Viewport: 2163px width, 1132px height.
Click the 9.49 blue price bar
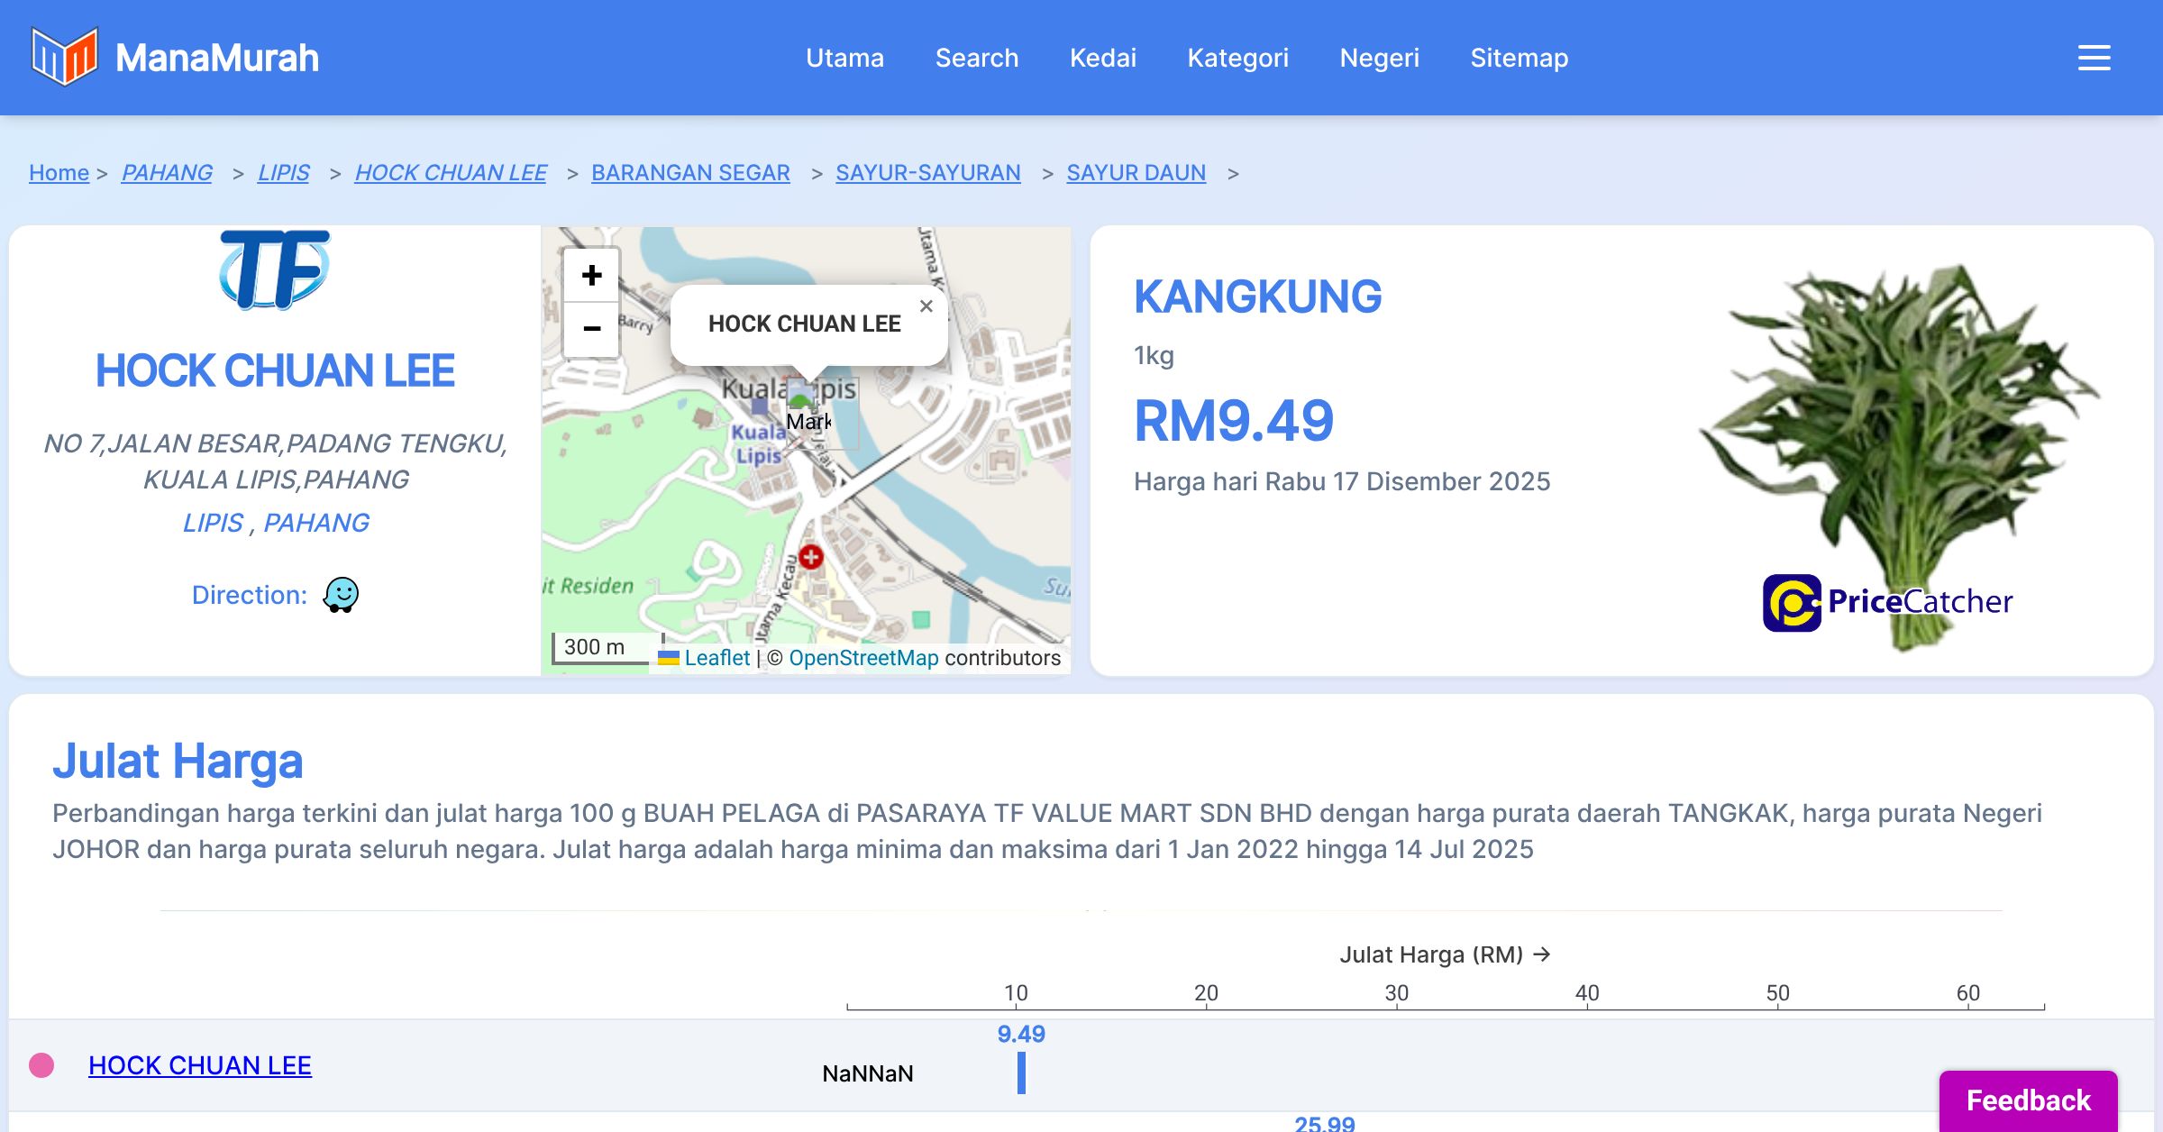tap(1021, 1073)
